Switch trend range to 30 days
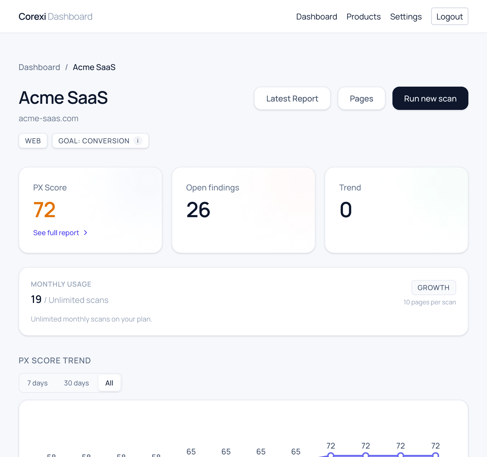Screen dimensions: 487x457 pyautogui.click(x=76, y=383)
